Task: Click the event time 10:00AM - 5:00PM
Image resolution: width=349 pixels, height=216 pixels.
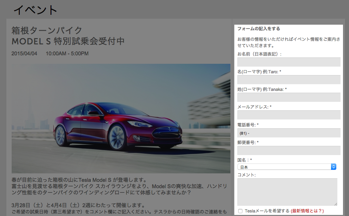Action: (67, 54)
